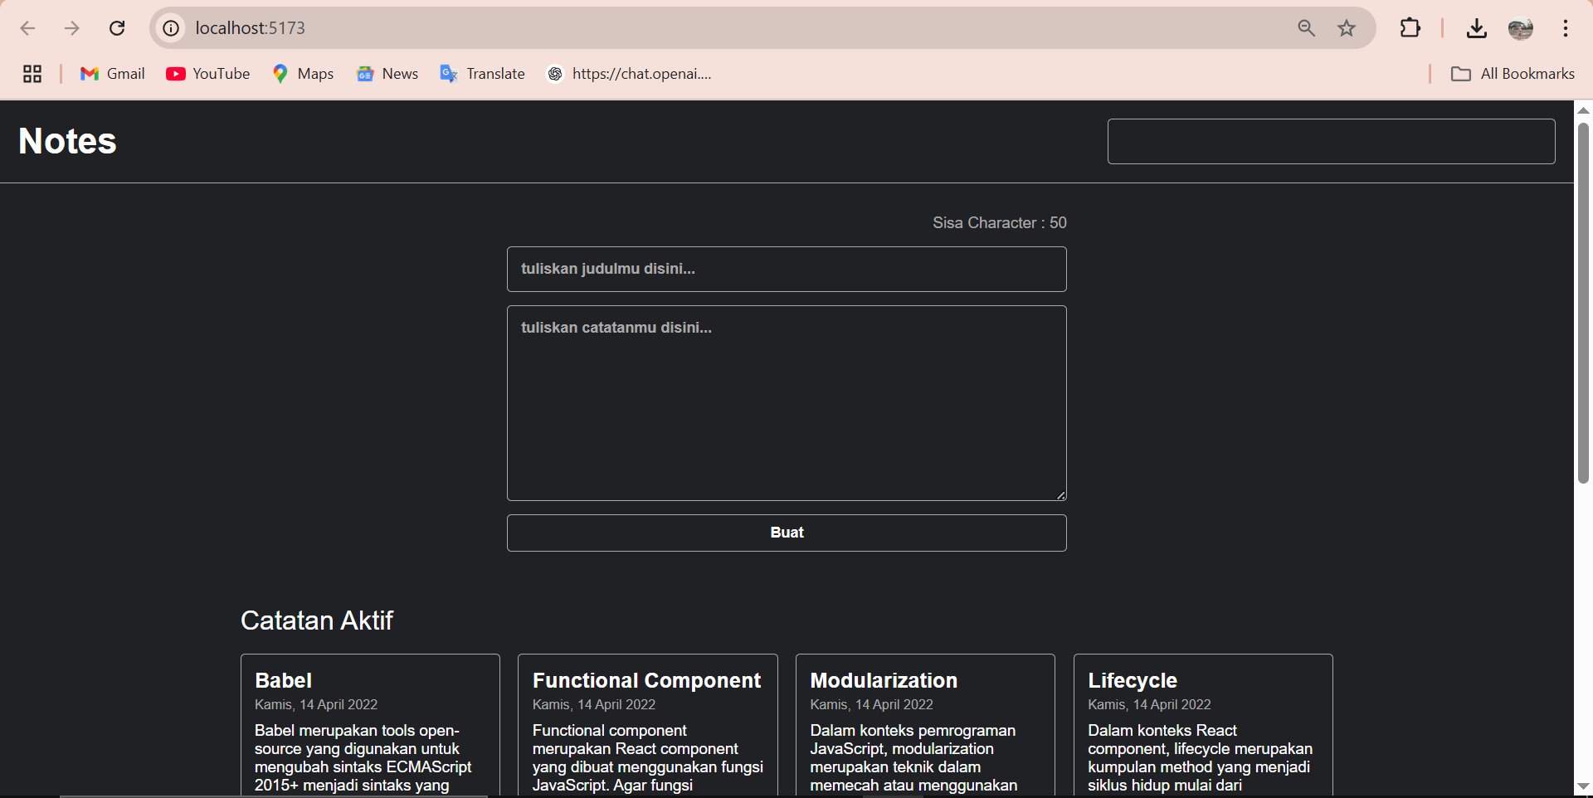Screen dimensions: 1593x798
Task: Click the date under the Lifecycle note
Action: (x=1149, y=704)
